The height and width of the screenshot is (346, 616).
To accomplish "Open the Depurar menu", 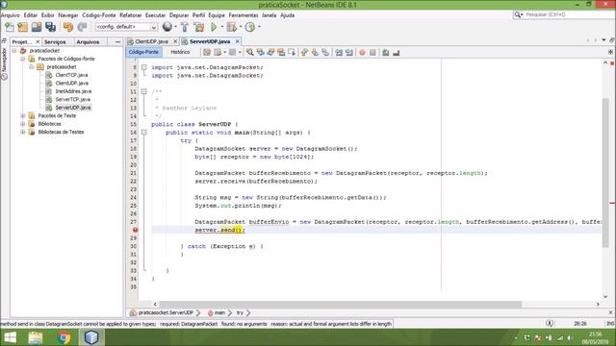I will pos(179,15).
